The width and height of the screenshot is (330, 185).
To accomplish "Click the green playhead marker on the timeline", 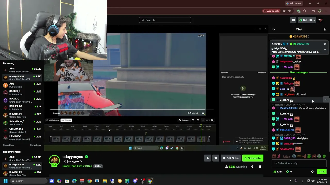I will pyautogui.click(x=201, y=125).
